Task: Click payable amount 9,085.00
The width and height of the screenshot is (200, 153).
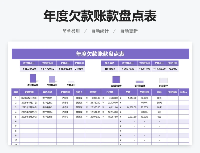Action: click(93, 98)
